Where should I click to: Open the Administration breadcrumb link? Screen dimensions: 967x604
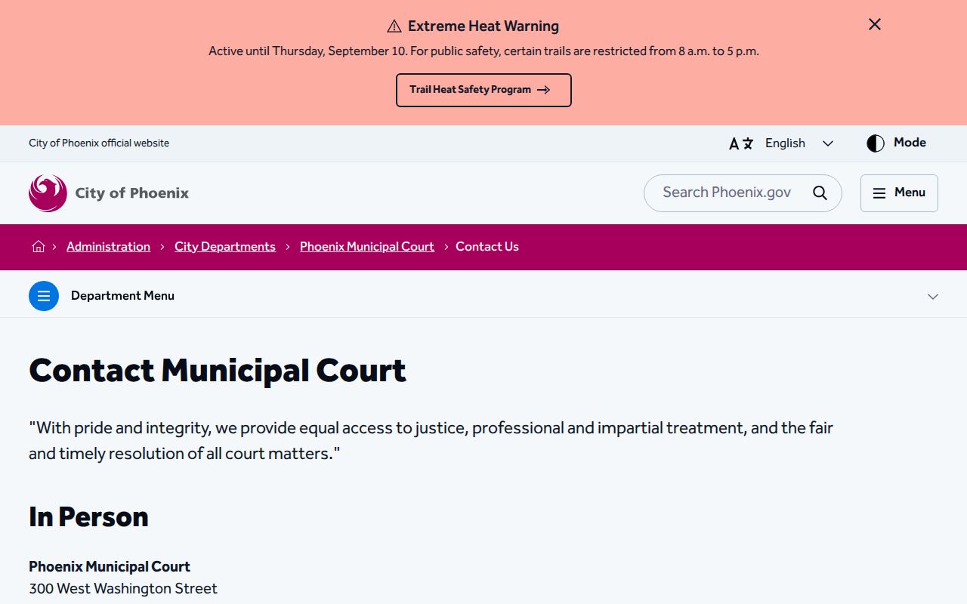click(x=108, y=247)
